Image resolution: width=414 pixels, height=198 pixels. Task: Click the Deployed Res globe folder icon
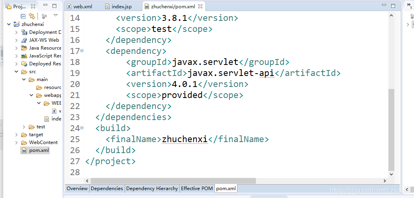coord(24,64)
